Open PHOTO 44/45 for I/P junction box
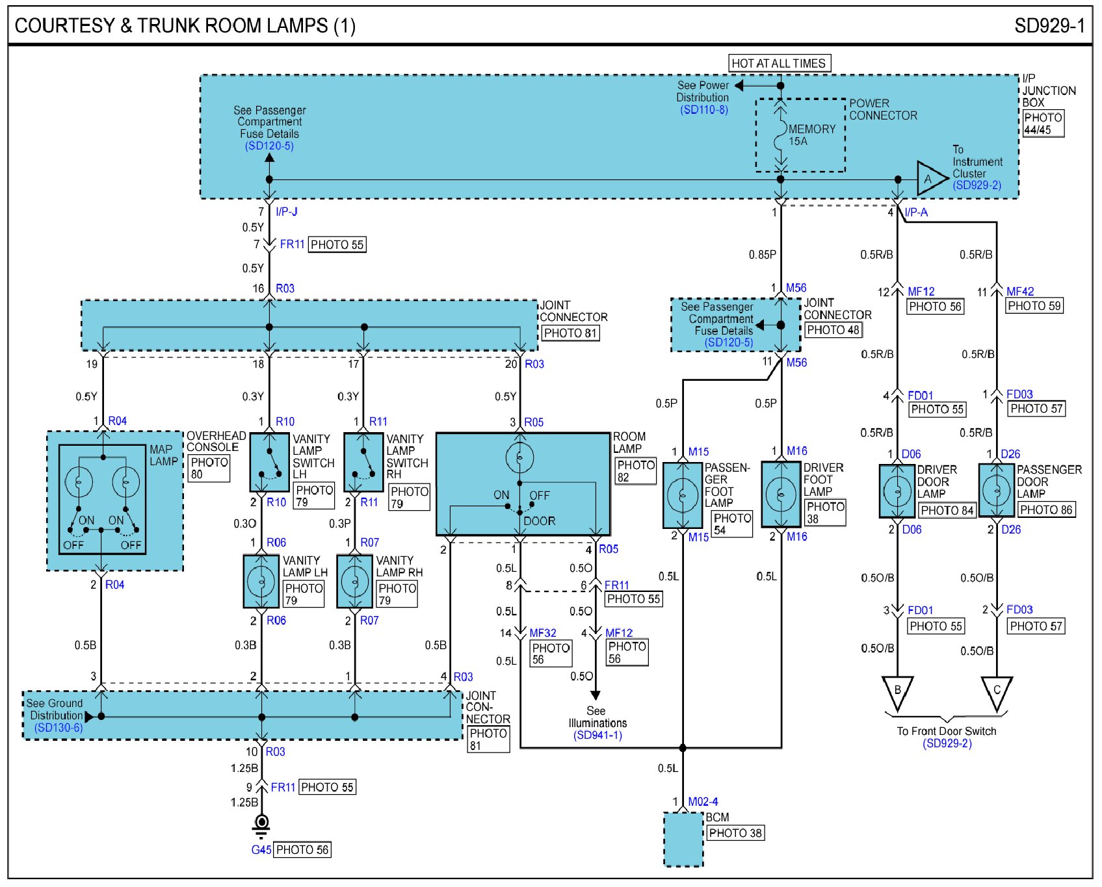1102x887 pixels. pyautogui.click(x=1042, y=123)
